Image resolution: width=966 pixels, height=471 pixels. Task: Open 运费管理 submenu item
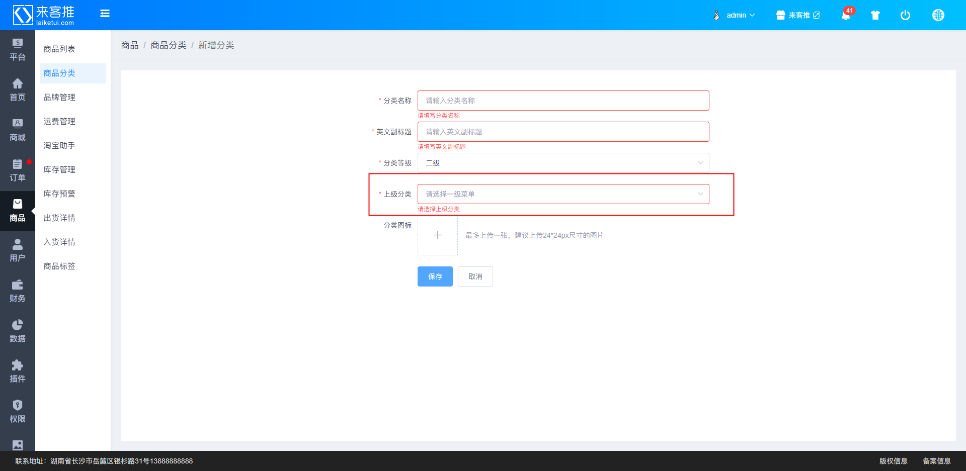coord(73,121)
